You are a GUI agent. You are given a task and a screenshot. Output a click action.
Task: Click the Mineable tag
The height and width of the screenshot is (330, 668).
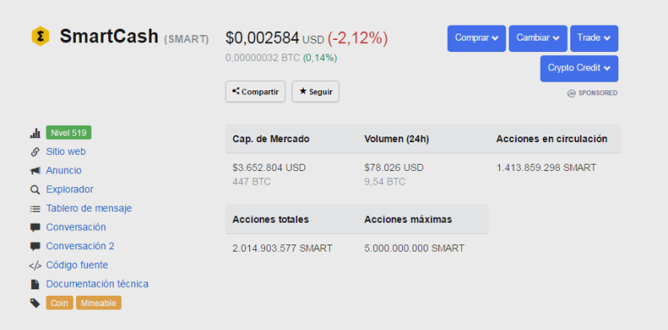(x=99, y=303)
